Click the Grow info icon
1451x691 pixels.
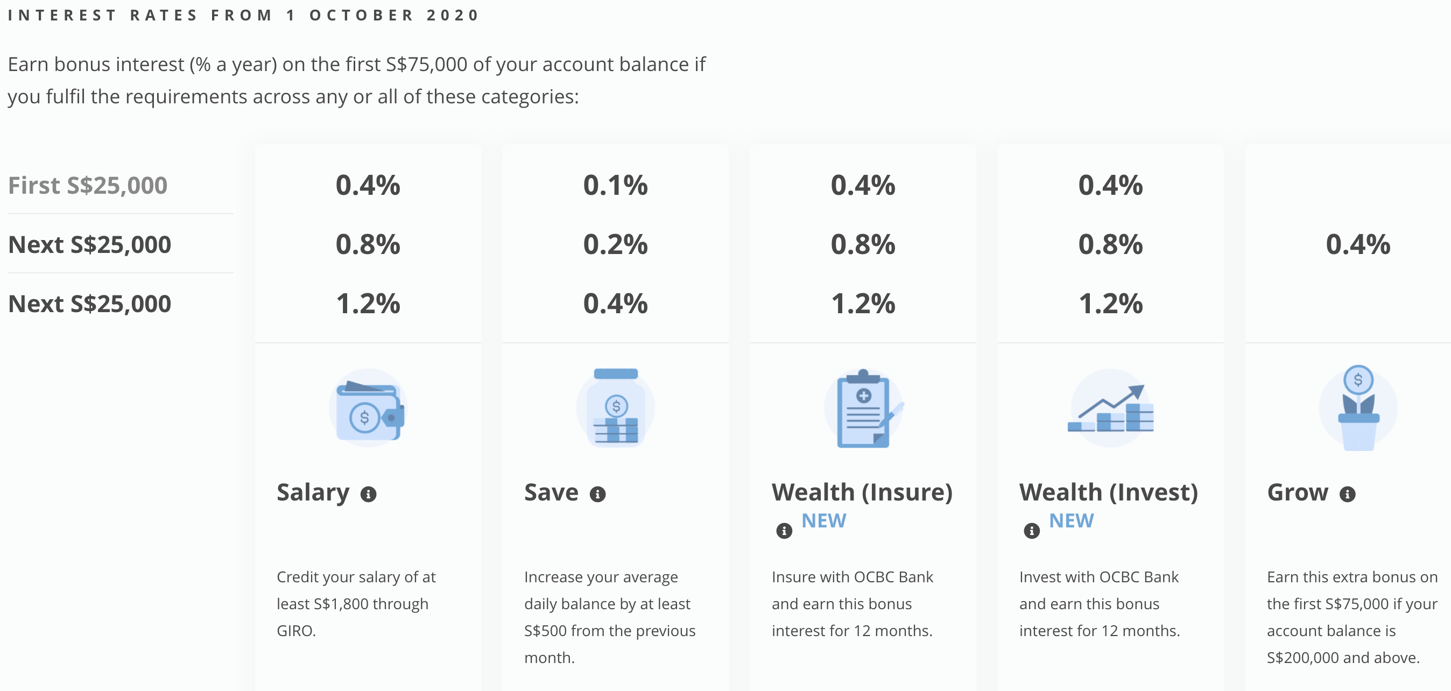(x=1347, y=495)
